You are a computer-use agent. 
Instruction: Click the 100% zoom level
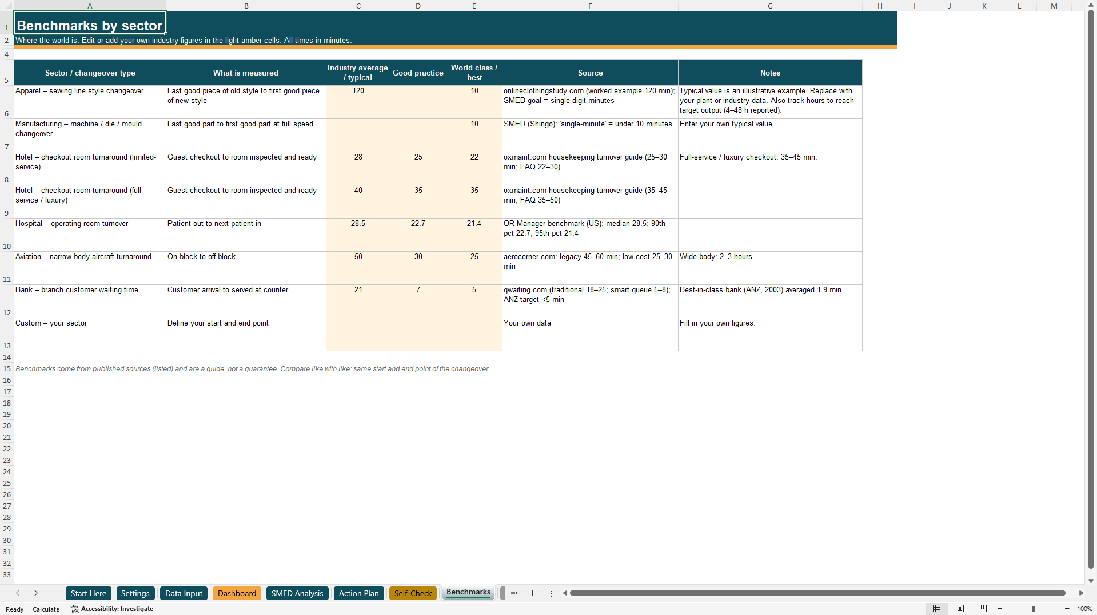[1084, 609]
